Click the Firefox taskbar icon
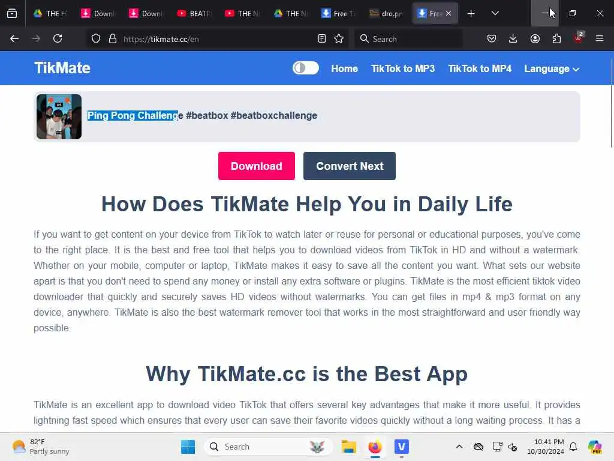This screenshot has width=614, height=461. (x=375, y=447)
